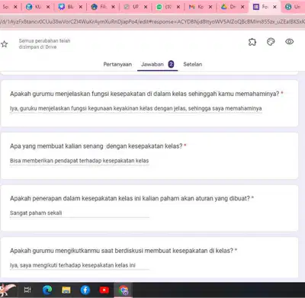Open Task View in the taskbar
The height and width of the screenshot is (298, 305).
tap(27, 290)
